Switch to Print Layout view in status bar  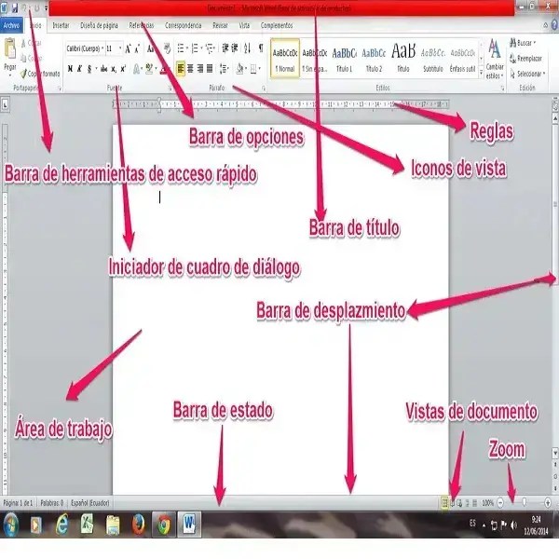[x=444, y=503]
